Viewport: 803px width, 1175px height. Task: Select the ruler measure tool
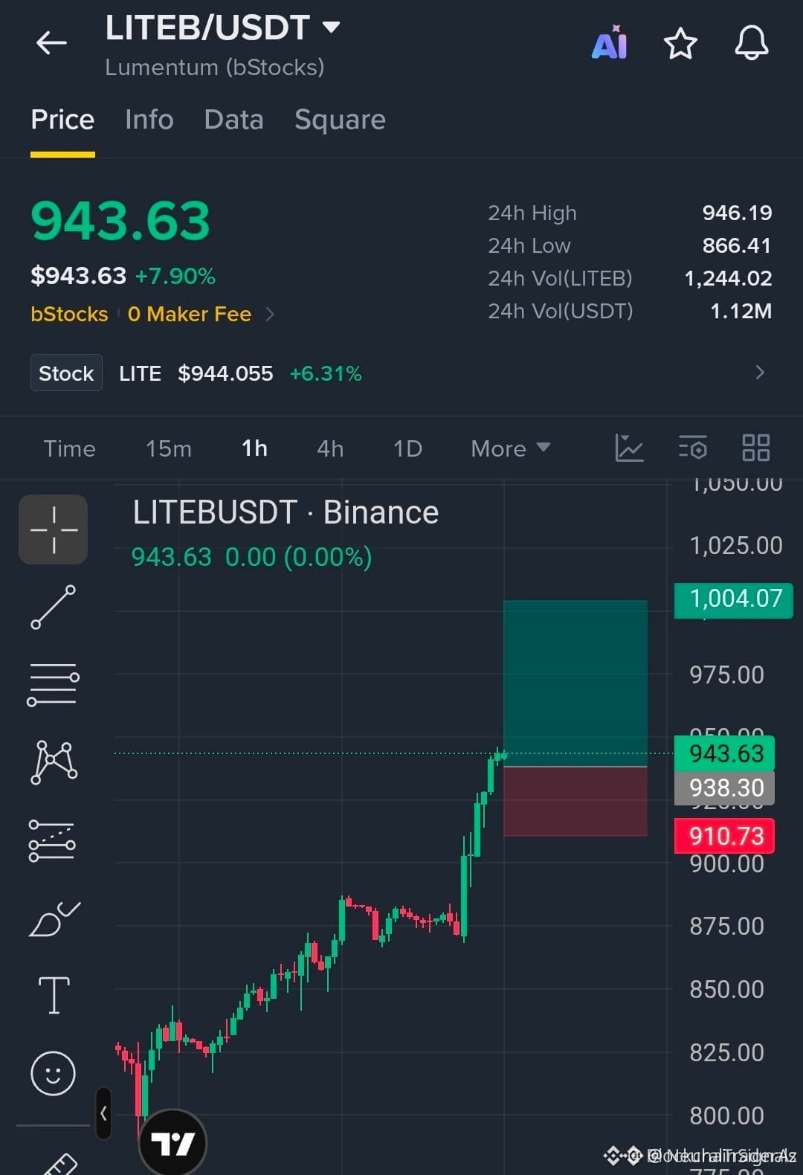click(59, 1163)
